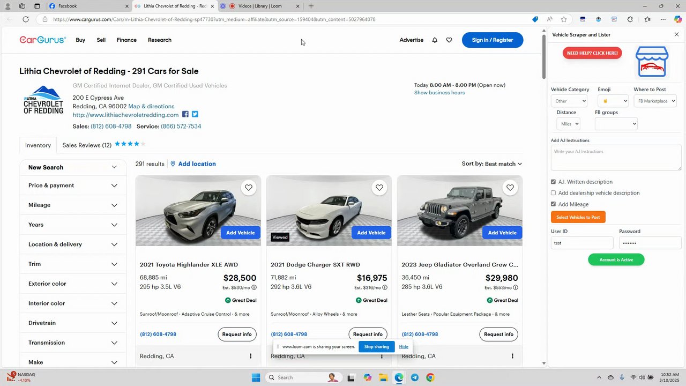Image resolution: width=686 pixels, height=386 pixels.
Task: Open the Buy menu
Action: click(x=80, y=40)
